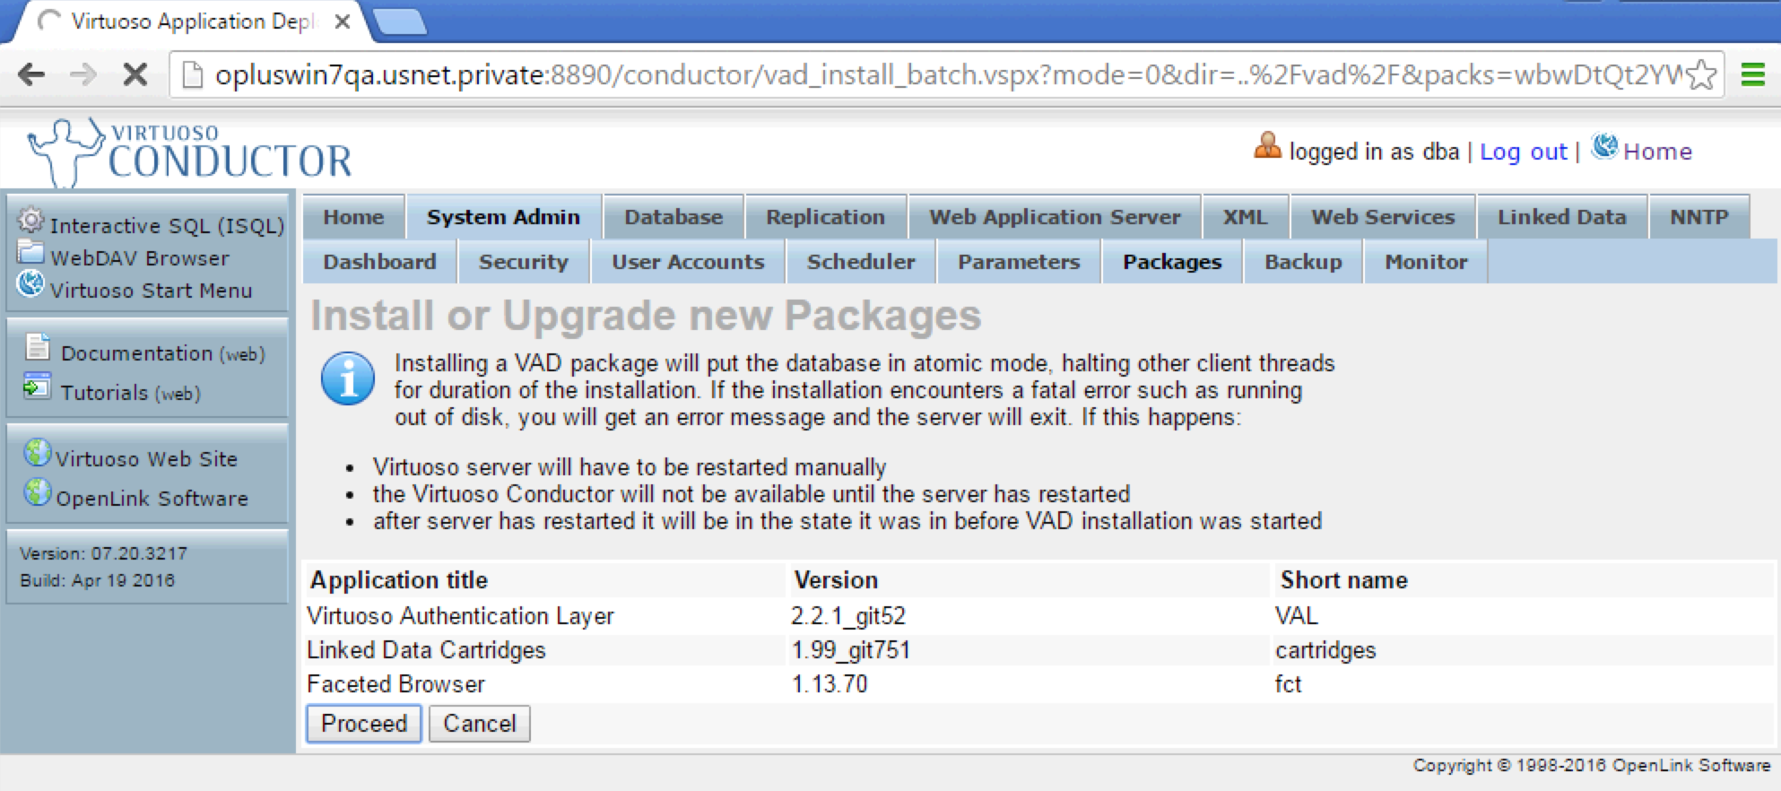Bookmark this page with the star icon
Screen dimensions: 1781x791
click(1701, 74)
